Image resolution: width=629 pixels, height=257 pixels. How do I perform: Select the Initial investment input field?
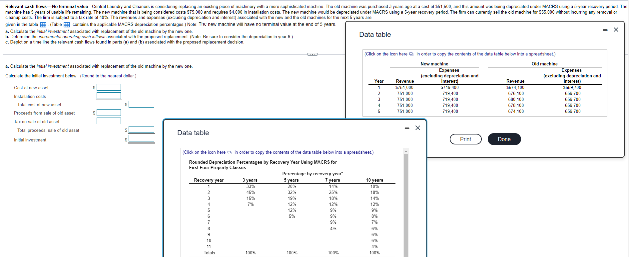141,138
